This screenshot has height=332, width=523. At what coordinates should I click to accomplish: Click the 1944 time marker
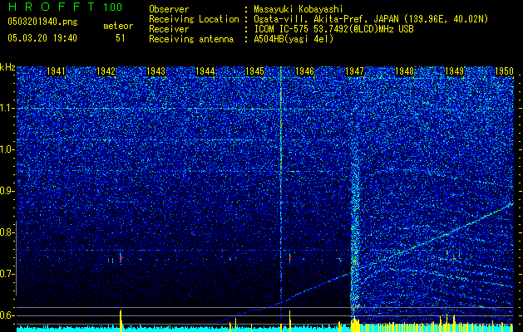tap(205, 71)
